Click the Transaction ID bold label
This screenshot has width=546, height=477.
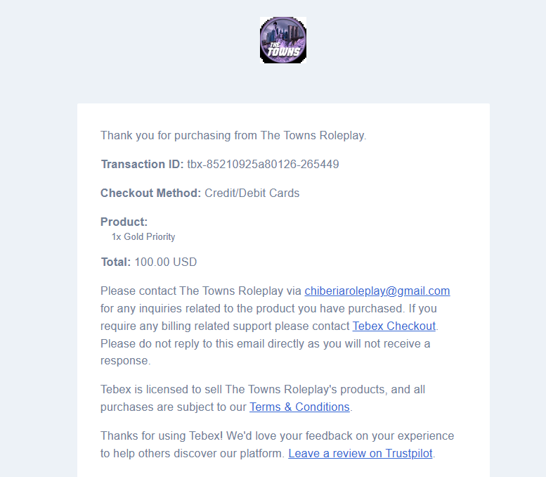pos(142,164)
